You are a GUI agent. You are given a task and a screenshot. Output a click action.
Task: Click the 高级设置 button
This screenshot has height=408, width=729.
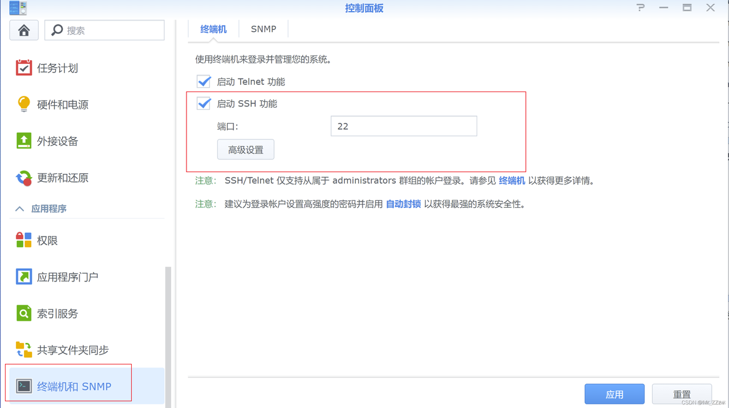(x=246, y=149)
